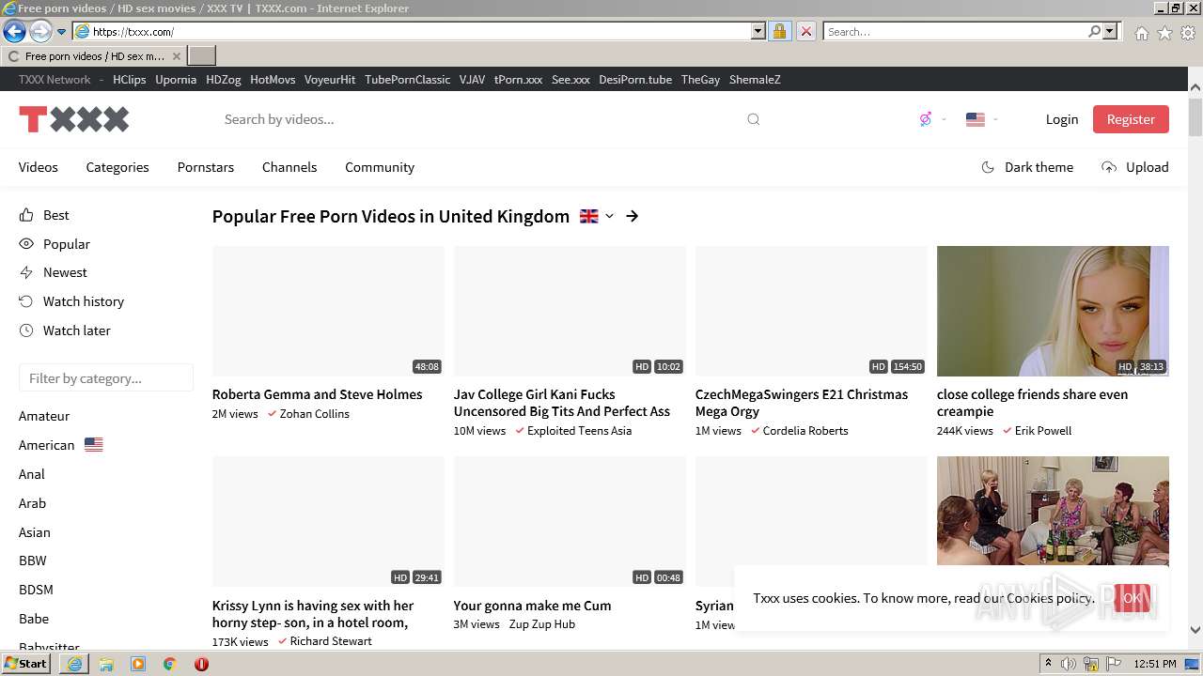Screen dimensions: 1203x676
Task: Open the Cookies policy link
Action: [1050, 598]
